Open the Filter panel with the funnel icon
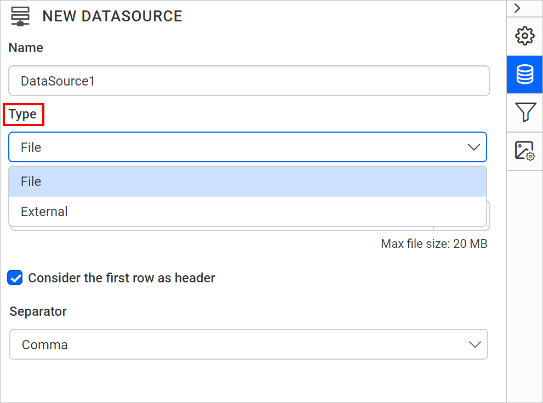Screen dimensions: 543x403 coord(524,112)
